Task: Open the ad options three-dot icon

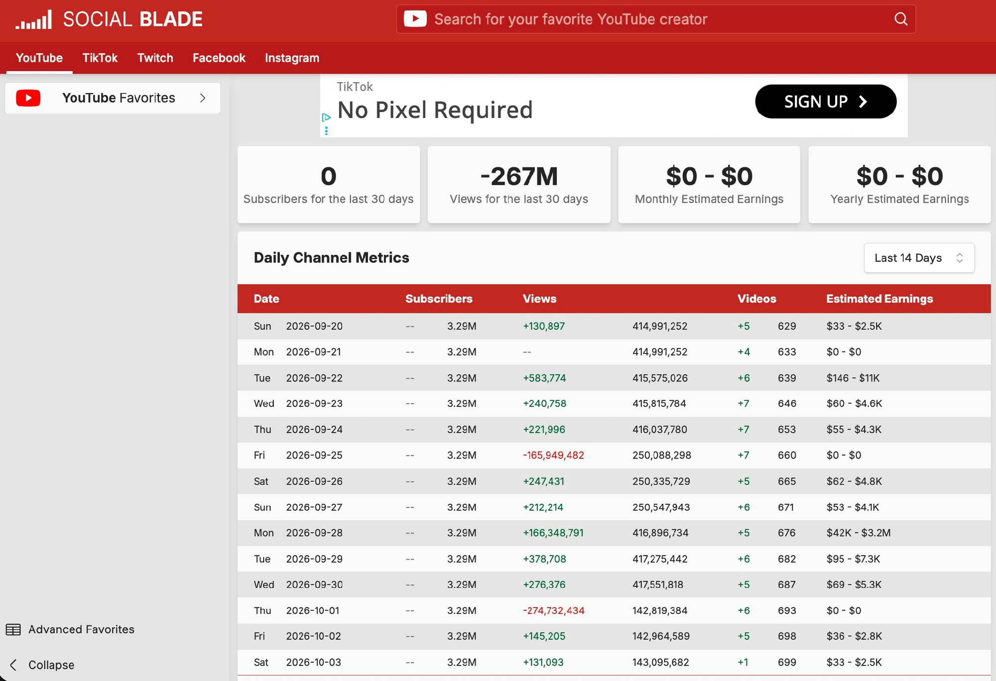Action: tap(326, 131)
